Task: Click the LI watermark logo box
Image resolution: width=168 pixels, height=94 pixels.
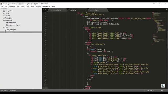Action: coord(163,86)
